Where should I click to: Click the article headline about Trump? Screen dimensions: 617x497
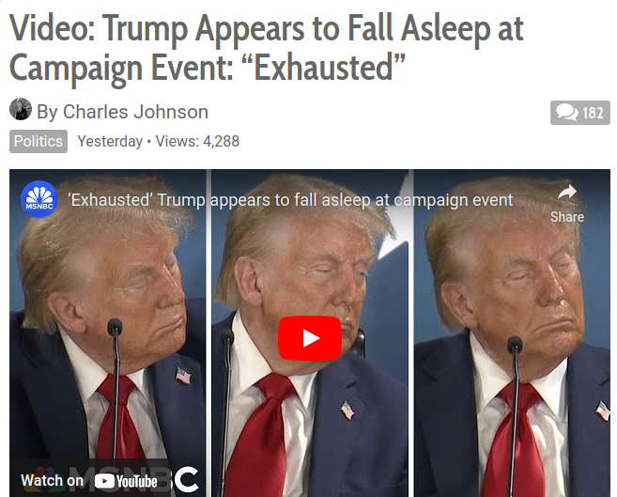[x=267, y=48]
